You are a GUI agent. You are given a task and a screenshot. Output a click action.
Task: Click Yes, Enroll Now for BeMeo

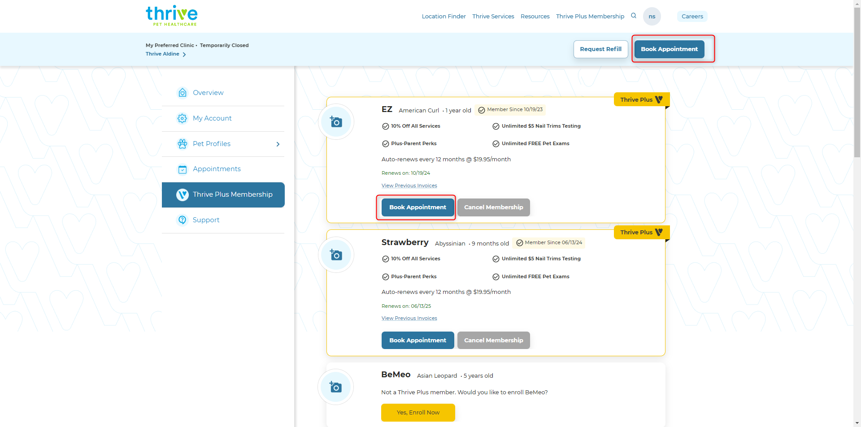tap(418, 413)
